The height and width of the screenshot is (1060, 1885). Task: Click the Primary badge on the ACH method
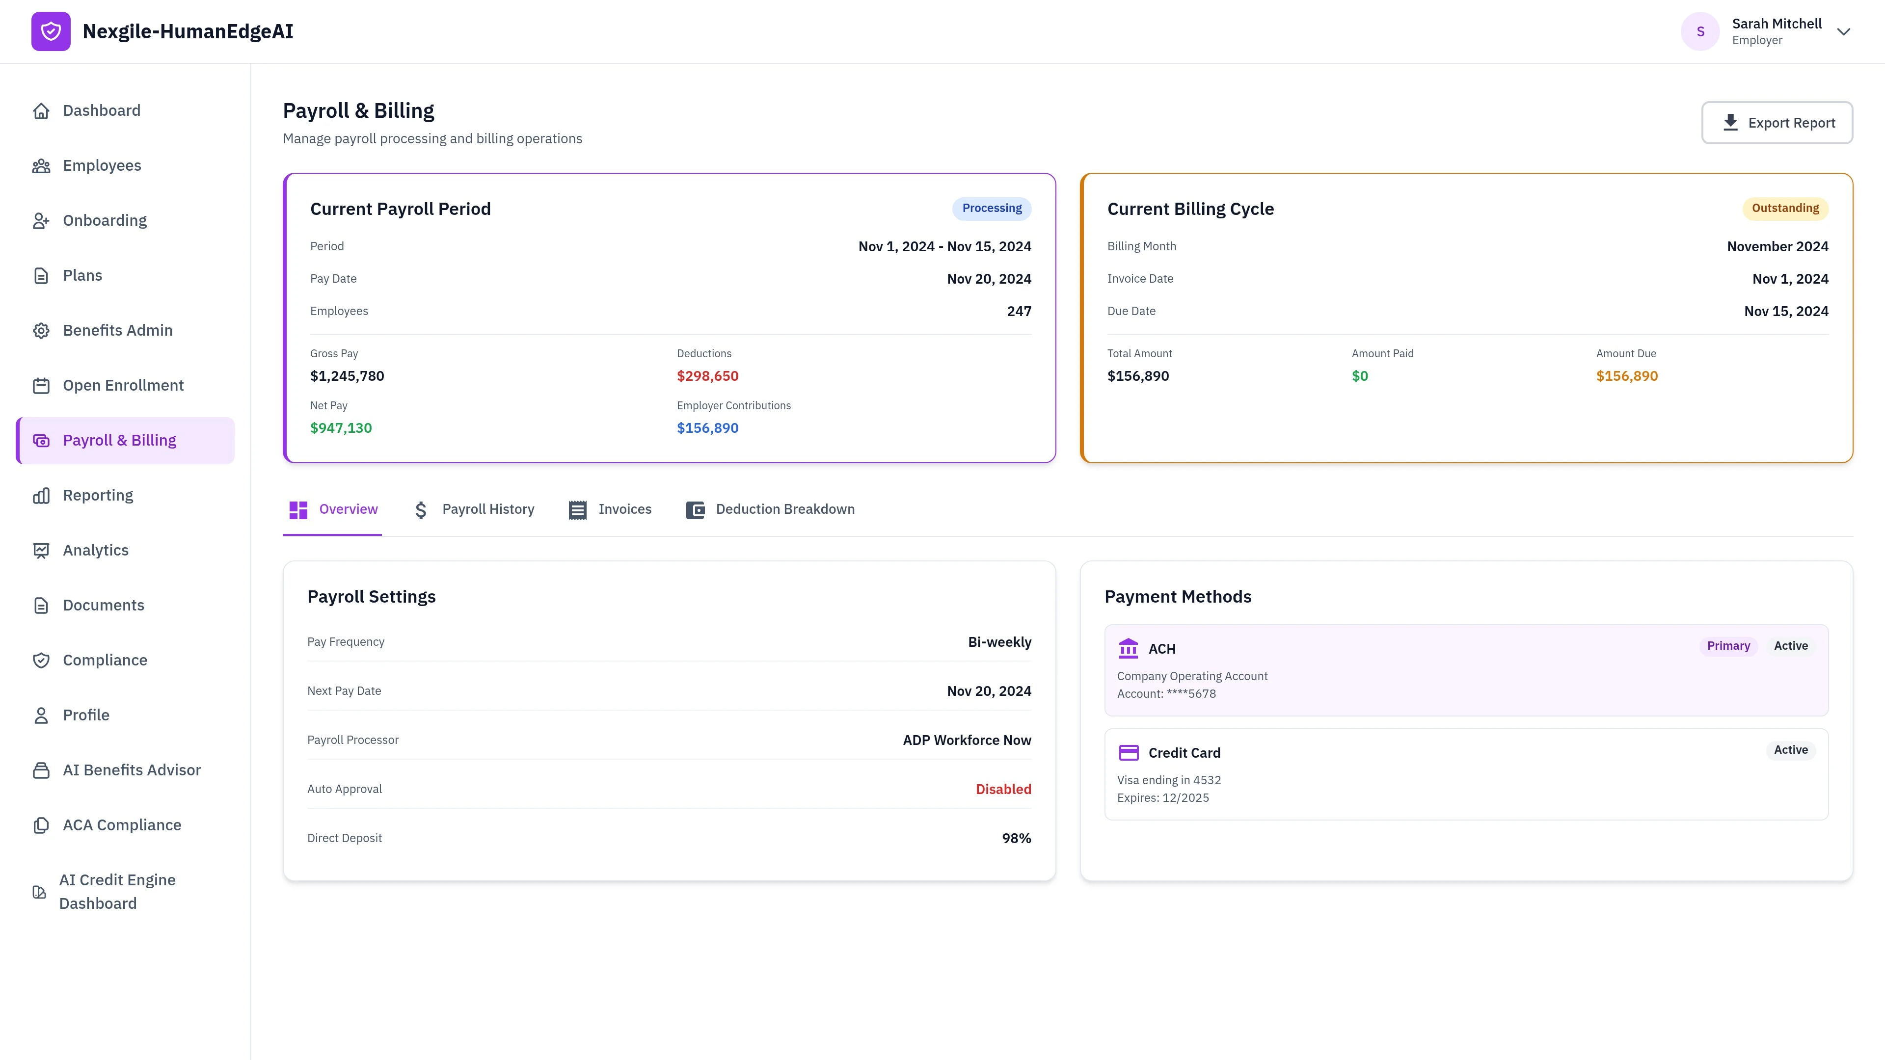pos(1728,645)
